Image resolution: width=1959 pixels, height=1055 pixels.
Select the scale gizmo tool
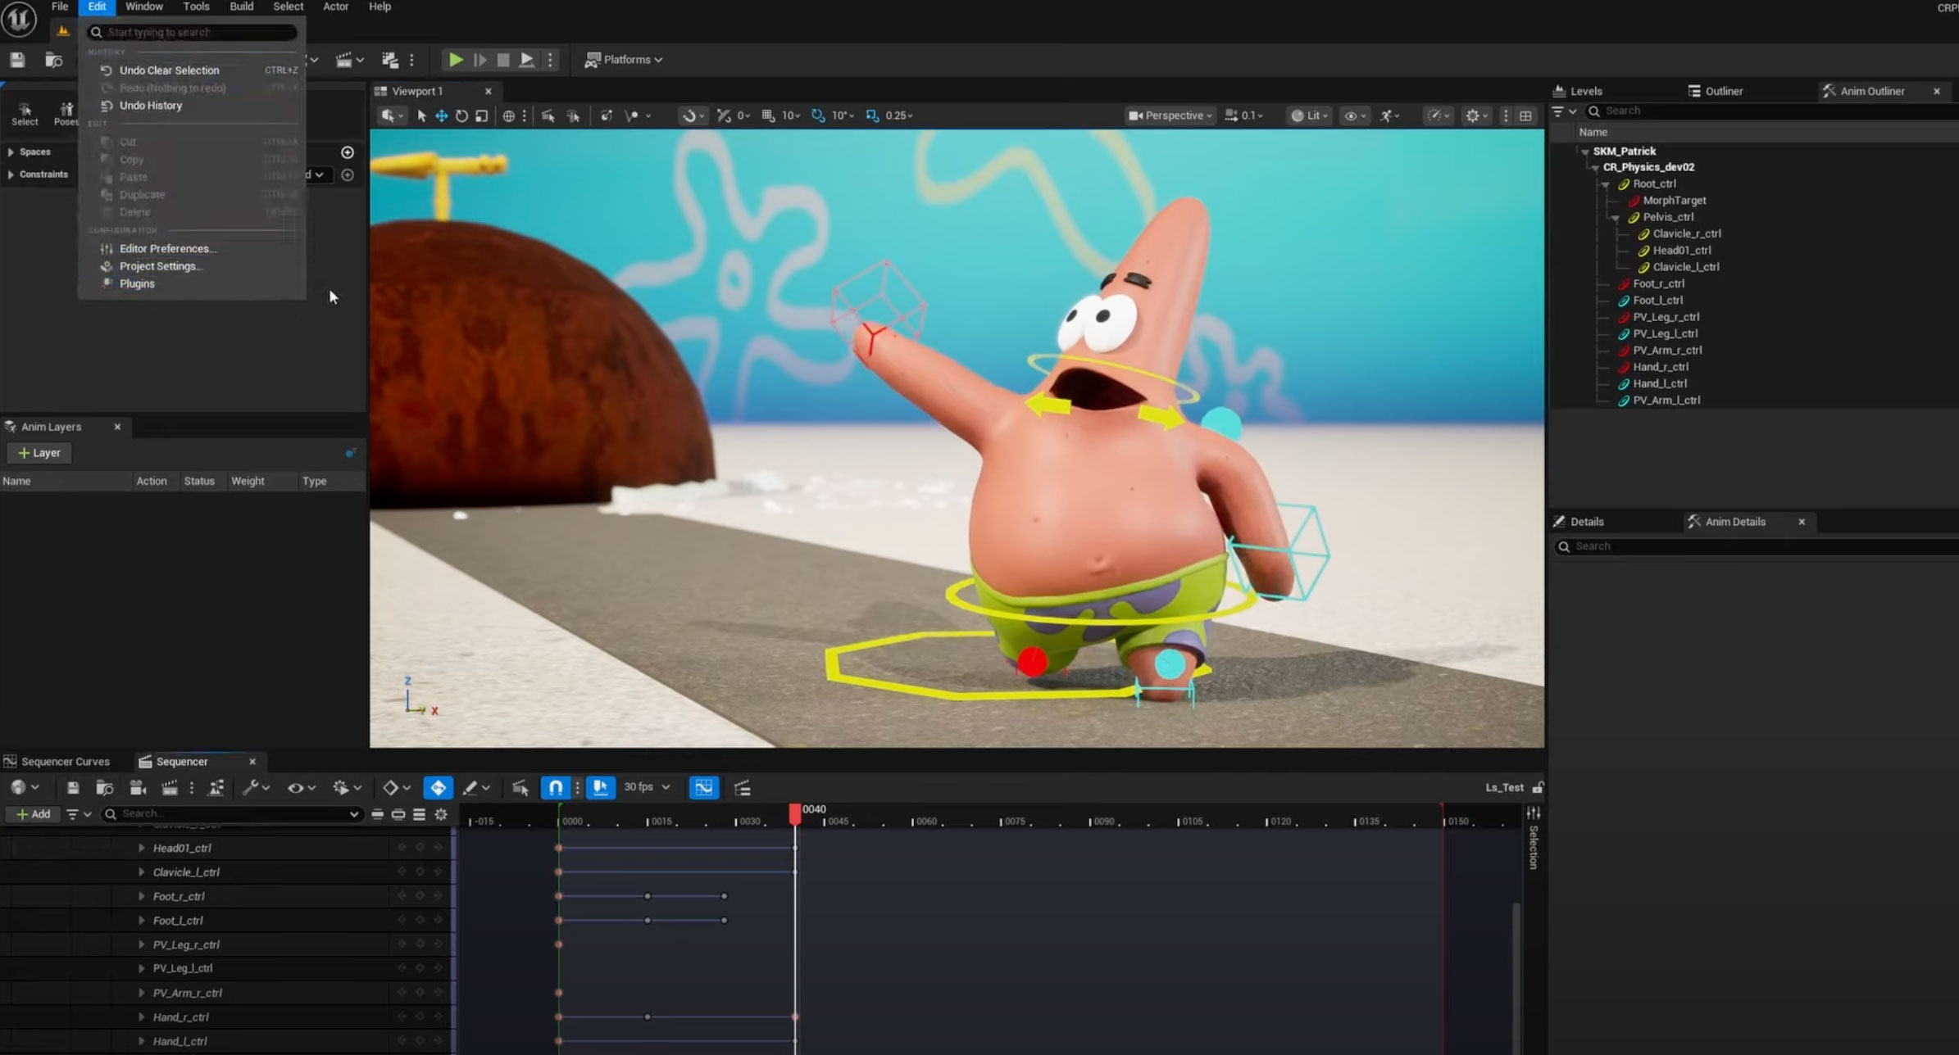(x=482, y=115)
